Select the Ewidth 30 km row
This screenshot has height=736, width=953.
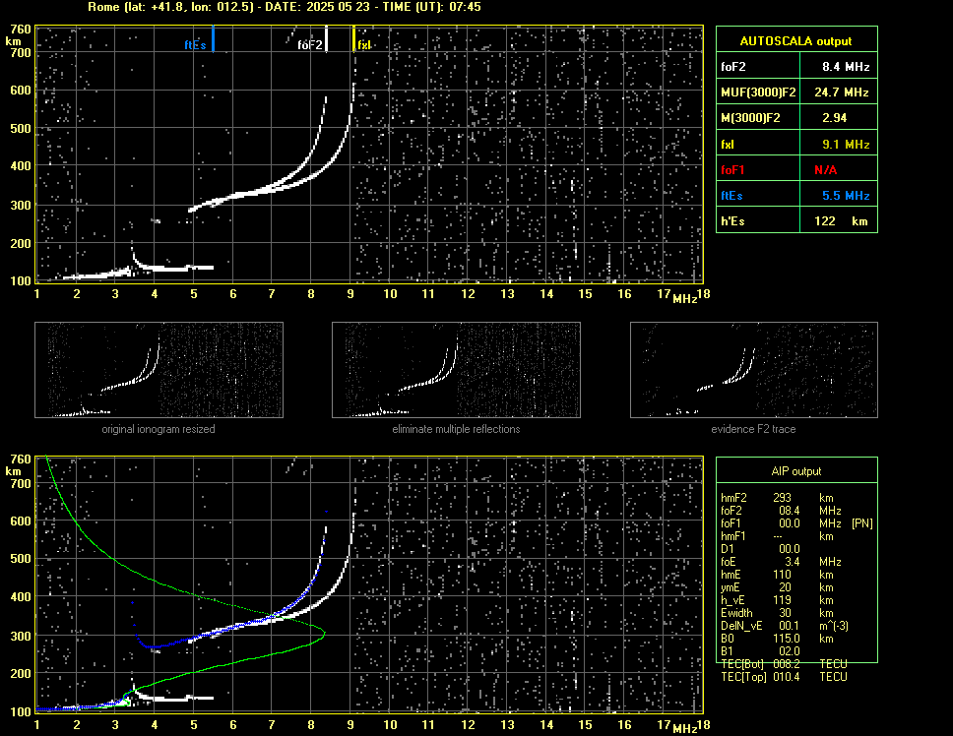[x=777, y=613]
